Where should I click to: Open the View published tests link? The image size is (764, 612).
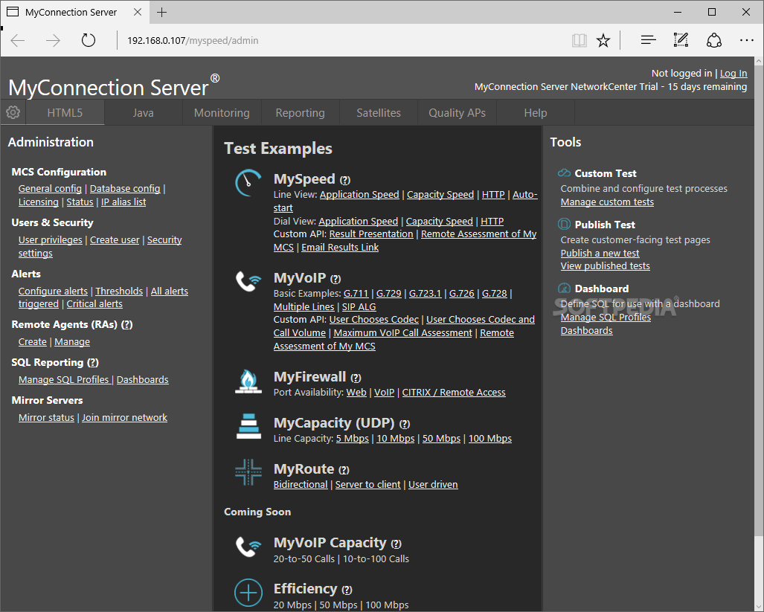605,265
